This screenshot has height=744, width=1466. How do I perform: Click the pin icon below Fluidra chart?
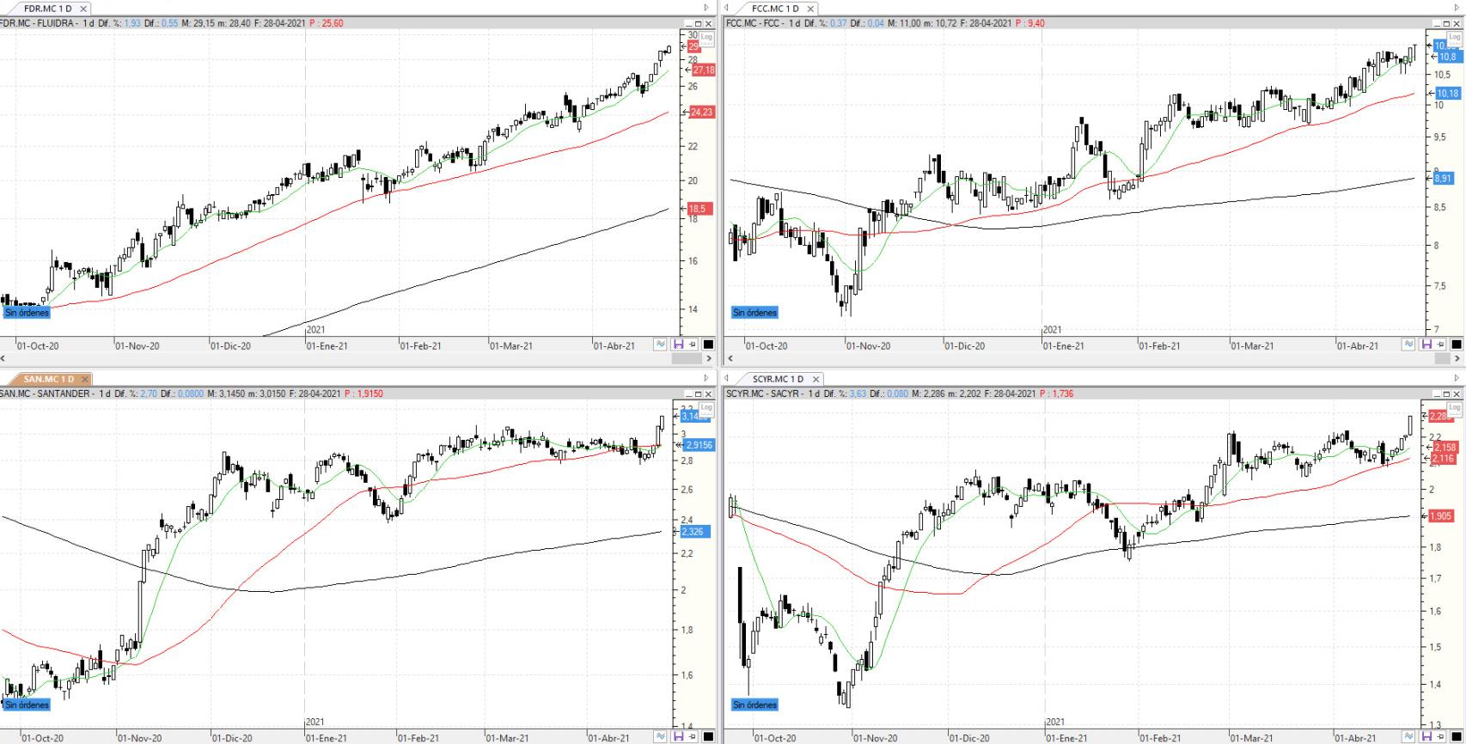pos(692,345)
